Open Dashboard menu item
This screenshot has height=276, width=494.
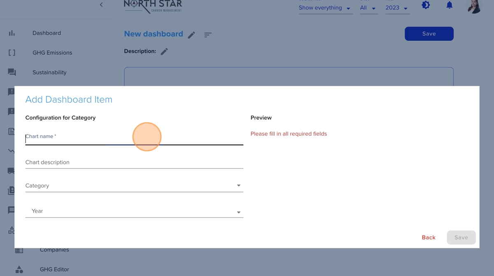click(47, 33)
